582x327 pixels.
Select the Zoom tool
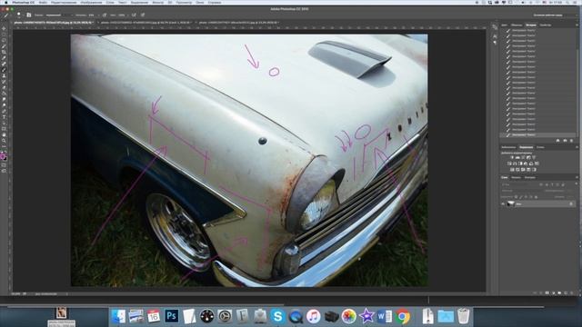pyautogui.click(x=4, y=141)
